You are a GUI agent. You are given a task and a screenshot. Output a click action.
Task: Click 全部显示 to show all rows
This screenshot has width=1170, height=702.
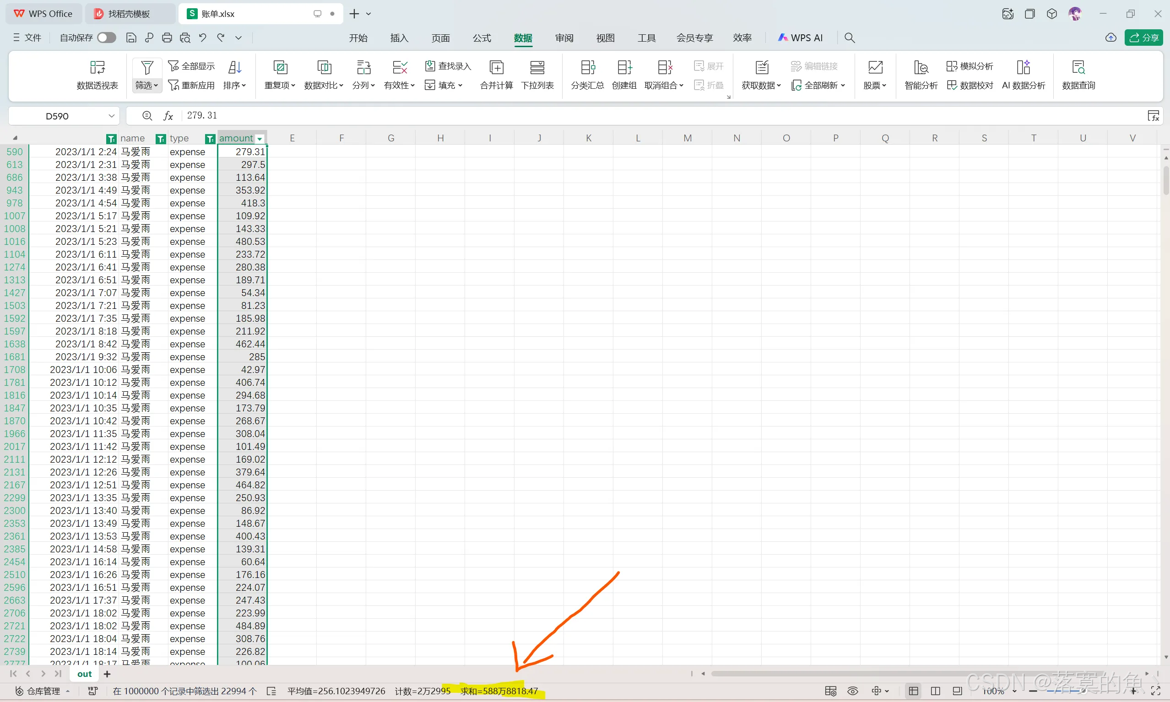coord(192,66)
